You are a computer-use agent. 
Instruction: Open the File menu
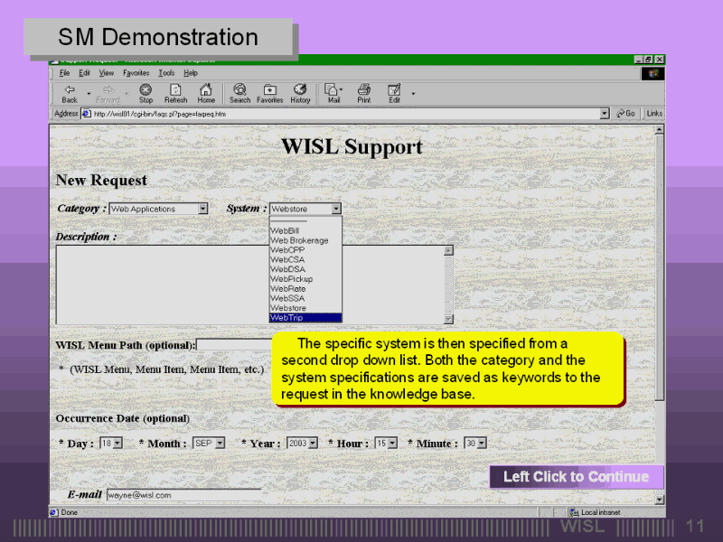(x=64, y=72)
